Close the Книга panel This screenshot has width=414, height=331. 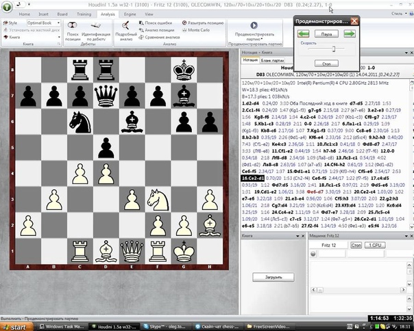point(303,236)
